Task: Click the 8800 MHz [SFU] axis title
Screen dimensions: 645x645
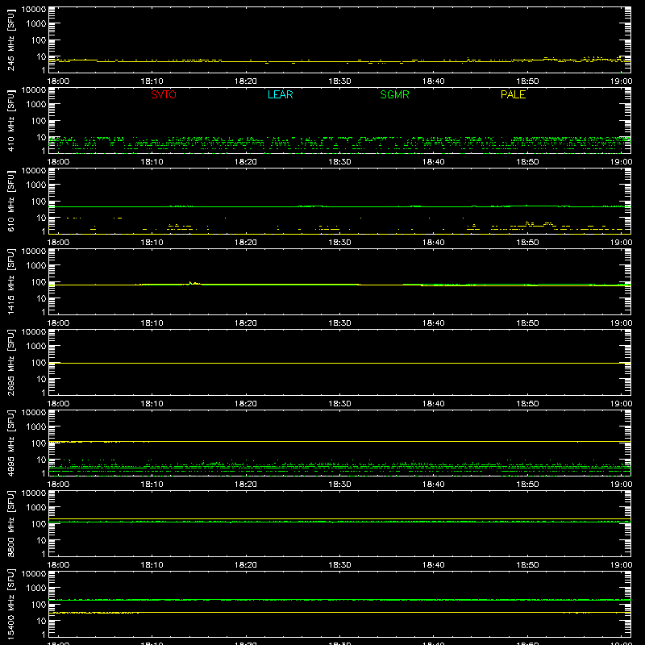Action: pos(11,523)
